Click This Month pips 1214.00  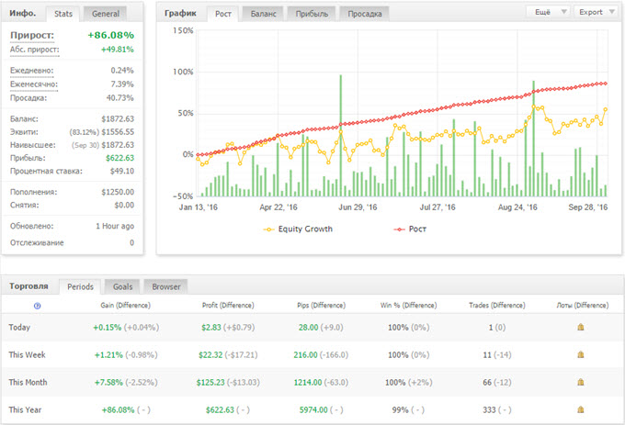tap(308, 382)
